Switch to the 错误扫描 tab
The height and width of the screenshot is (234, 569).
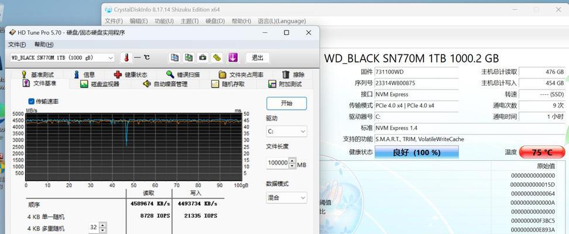(183, 75)
